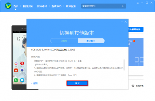This screenshot has height=101, width=155.
Task: Click the 特色内容 heading
Action: pos(36,57)
